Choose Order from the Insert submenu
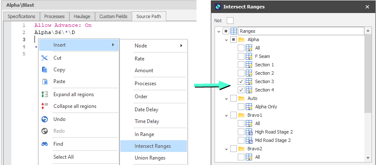The image size is (377, 165). [154, 97]
